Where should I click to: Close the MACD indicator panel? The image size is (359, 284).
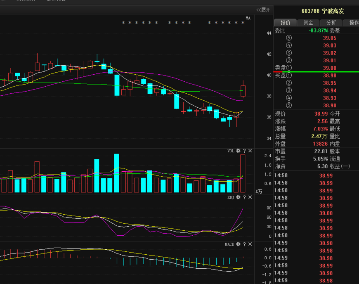click(x=250, y=244)
